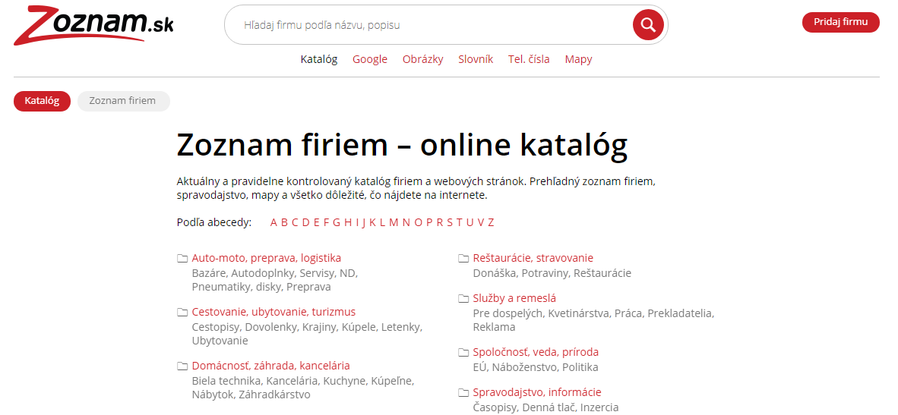Open Spoločnosť, veda, príroda category
898x415 pixels.
(536, 352)
